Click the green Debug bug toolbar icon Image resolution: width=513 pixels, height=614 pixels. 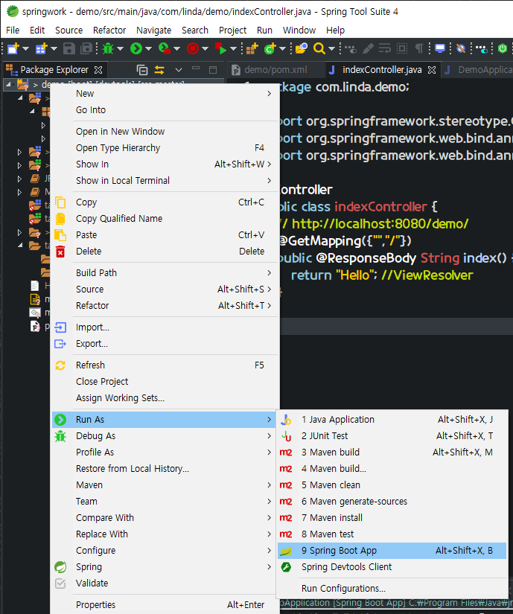[x=108, y=48]
